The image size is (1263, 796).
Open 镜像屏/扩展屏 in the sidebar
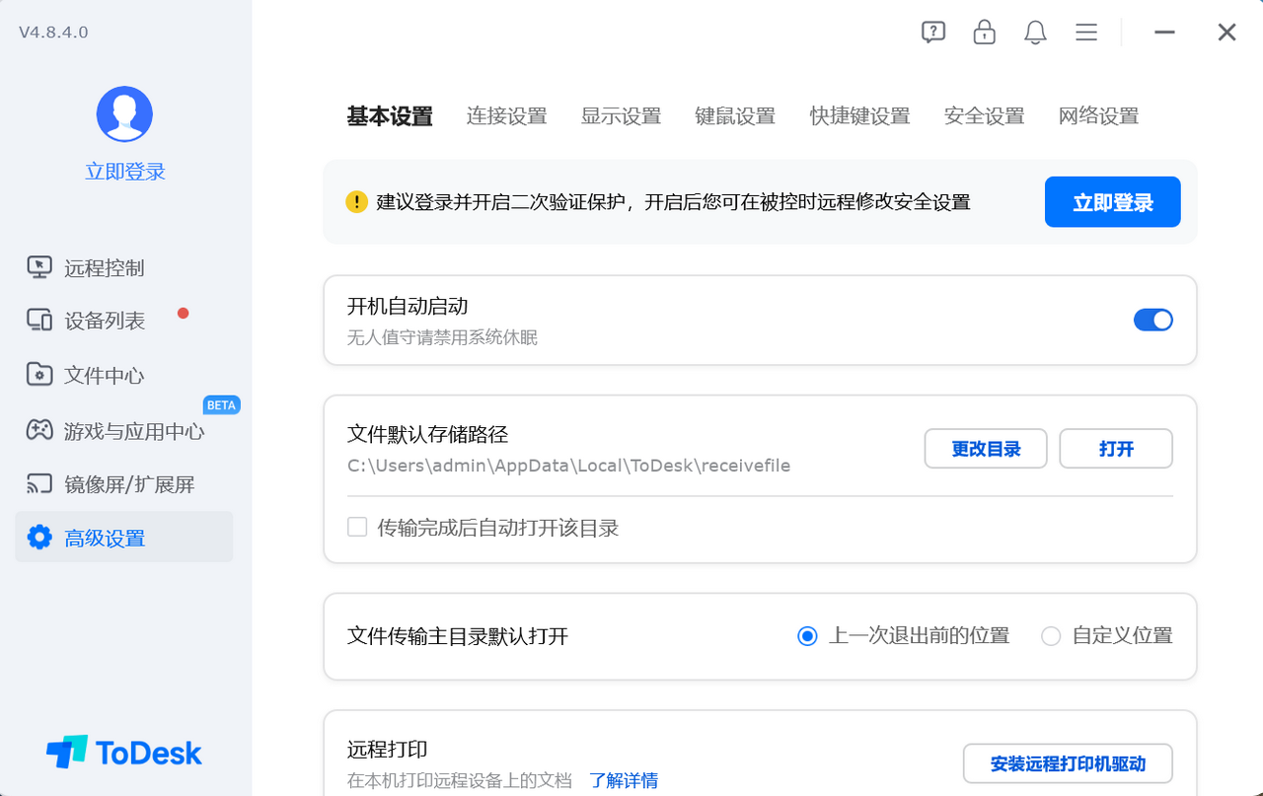click(x=129, y=484)
